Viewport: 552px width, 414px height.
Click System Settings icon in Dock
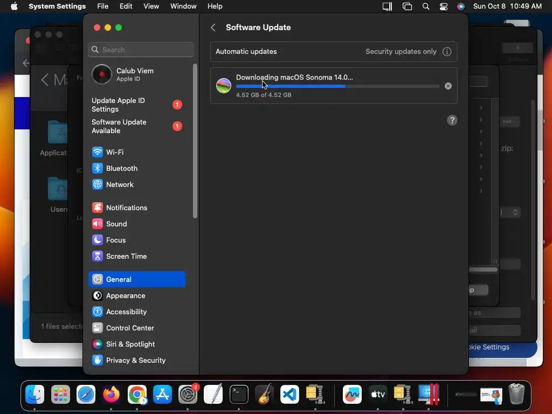click(188, 394)
